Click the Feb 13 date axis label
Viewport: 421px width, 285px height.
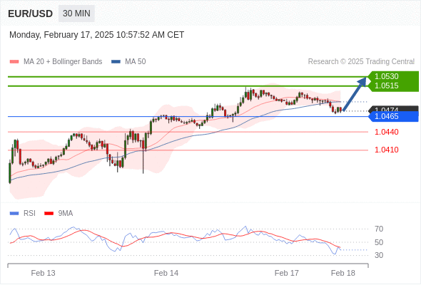click(43, 273)
